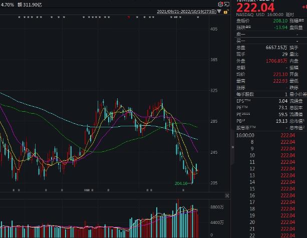Click the 405 price axis label
Viewport: 307px width, 238px height.
214,29
